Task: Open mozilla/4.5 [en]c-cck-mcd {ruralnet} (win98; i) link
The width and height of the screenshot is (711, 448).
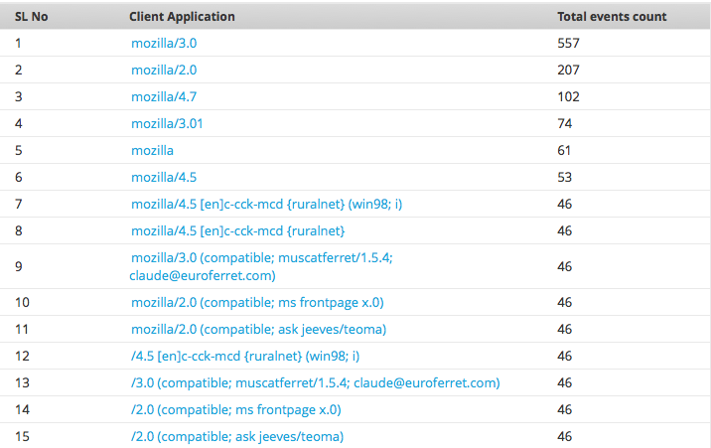Action: 265,205
